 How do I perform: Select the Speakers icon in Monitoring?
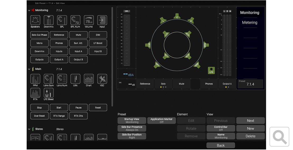click(35, 20)
